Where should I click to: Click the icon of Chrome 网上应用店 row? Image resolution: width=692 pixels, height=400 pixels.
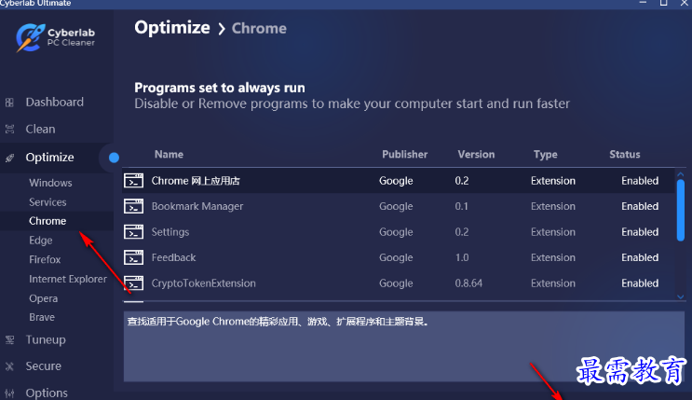point(134,181)
